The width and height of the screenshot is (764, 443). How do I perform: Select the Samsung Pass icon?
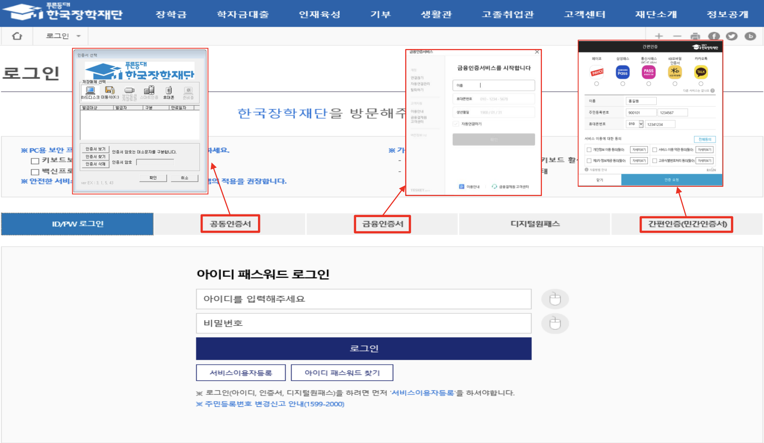623,72
